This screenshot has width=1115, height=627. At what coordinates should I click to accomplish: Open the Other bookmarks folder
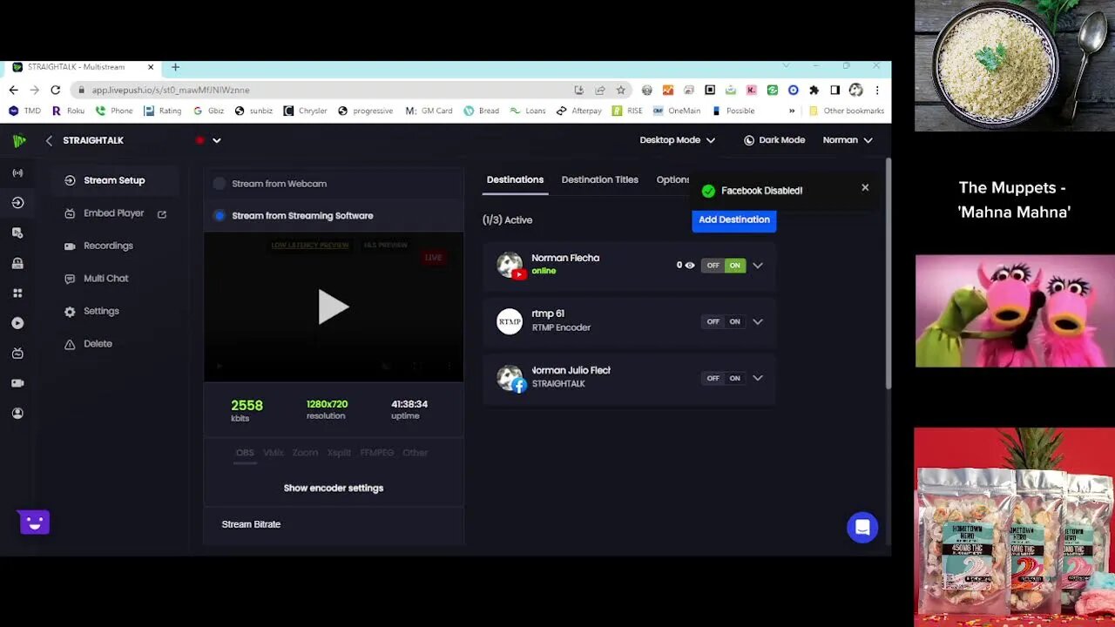(846, 111)
